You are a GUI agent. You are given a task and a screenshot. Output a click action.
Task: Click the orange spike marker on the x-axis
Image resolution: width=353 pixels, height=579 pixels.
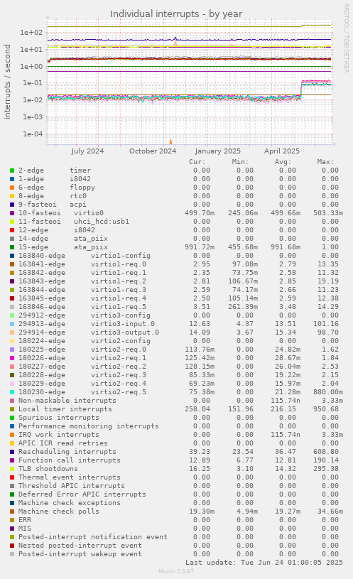pos(170,141)
